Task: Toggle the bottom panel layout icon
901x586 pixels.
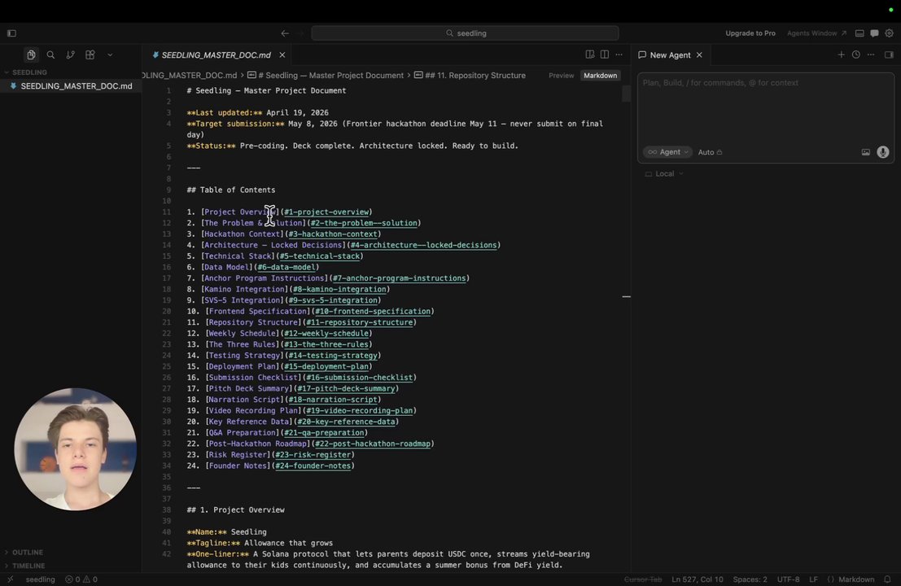Action: [x=859, y=33]
